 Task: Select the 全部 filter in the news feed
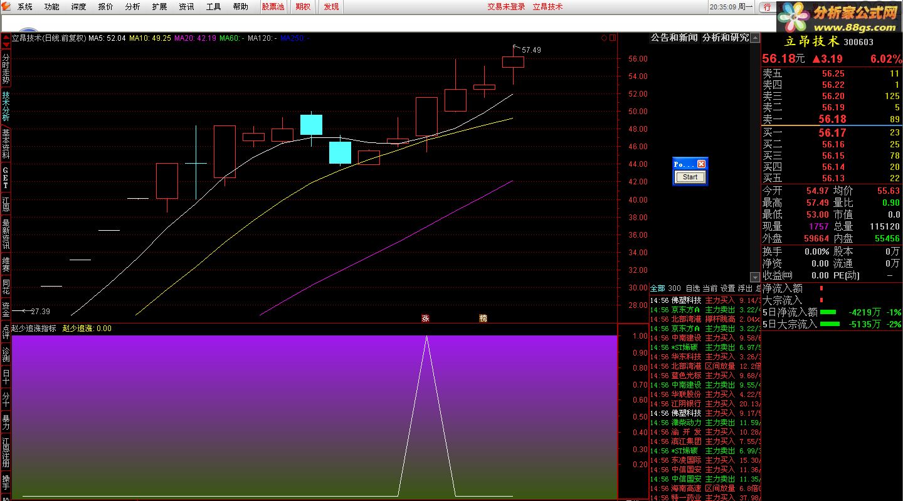(x=657, y=288)
